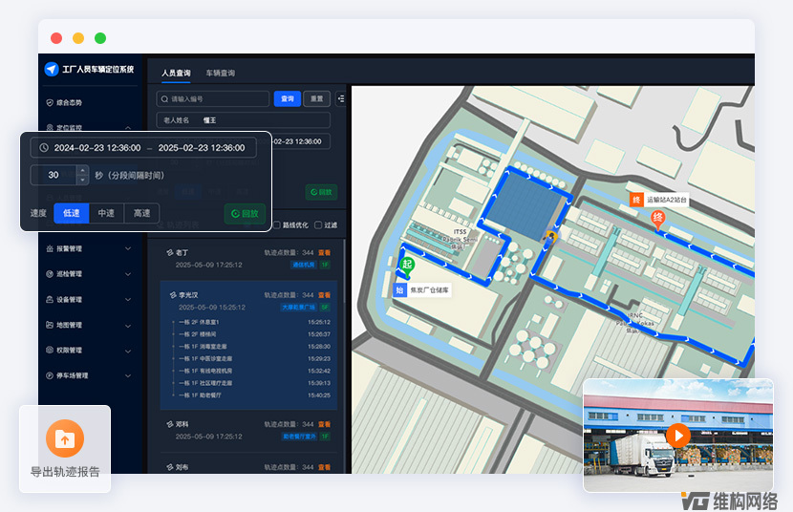The width and height of the screenshot is (793, 512).
Task: Click the orange person marker on map route
Action: (550, 236)
